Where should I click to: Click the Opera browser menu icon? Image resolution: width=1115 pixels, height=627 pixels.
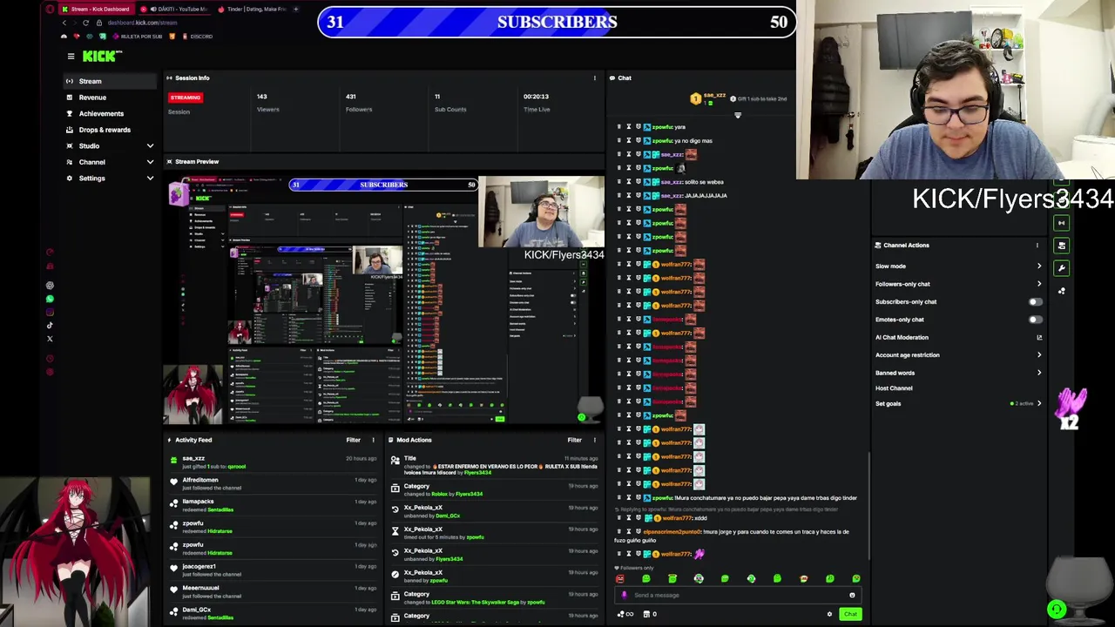pos(50,9)
